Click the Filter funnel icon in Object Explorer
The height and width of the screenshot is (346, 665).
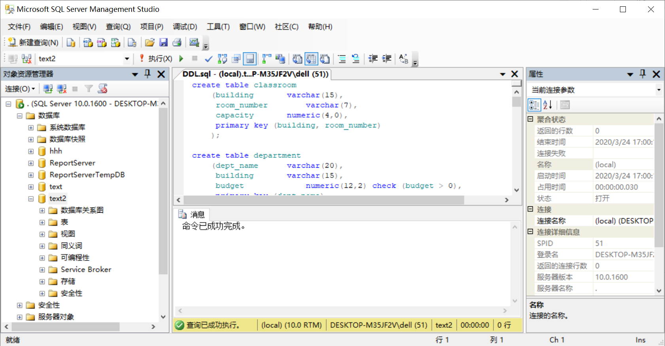click(x=89, y=89)
